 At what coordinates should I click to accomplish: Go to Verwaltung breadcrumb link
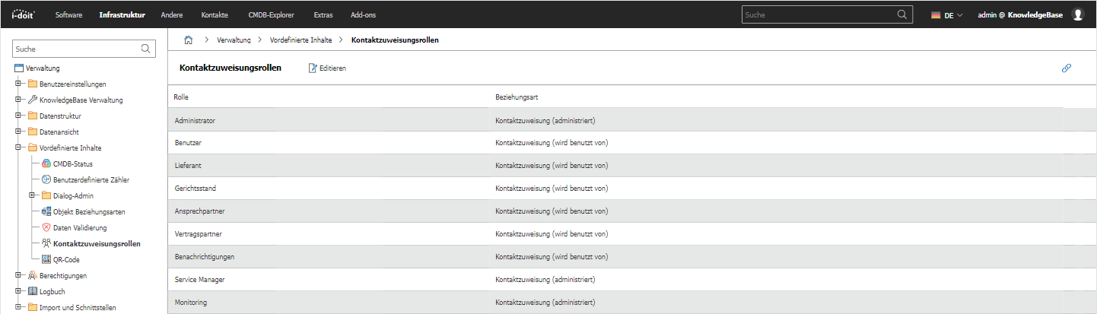[x=234, y=40]
